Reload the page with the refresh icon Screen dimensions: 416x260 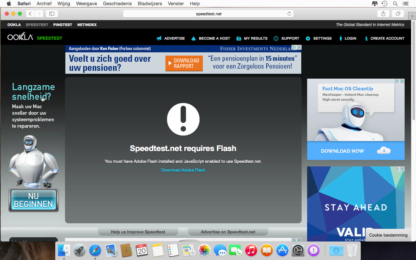point(289,14)
